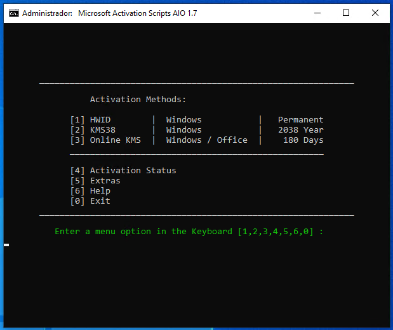Click the [4] Activation Status entry
The width and height of the screenshot is (393, 330).
123,171
